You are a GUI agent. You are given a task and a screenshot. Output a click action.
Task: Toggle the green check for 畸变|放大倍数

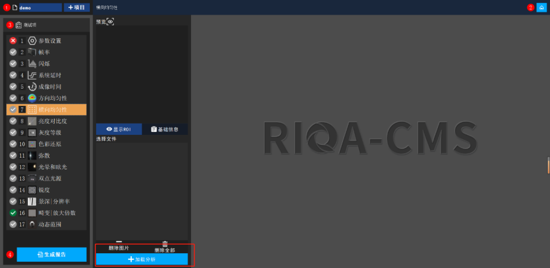pos(13,213)
